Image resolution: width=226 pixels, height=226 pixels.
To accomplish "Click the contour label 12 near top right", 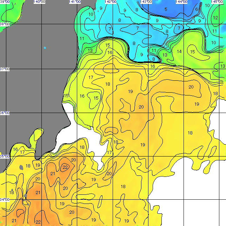I will [215, 18].
